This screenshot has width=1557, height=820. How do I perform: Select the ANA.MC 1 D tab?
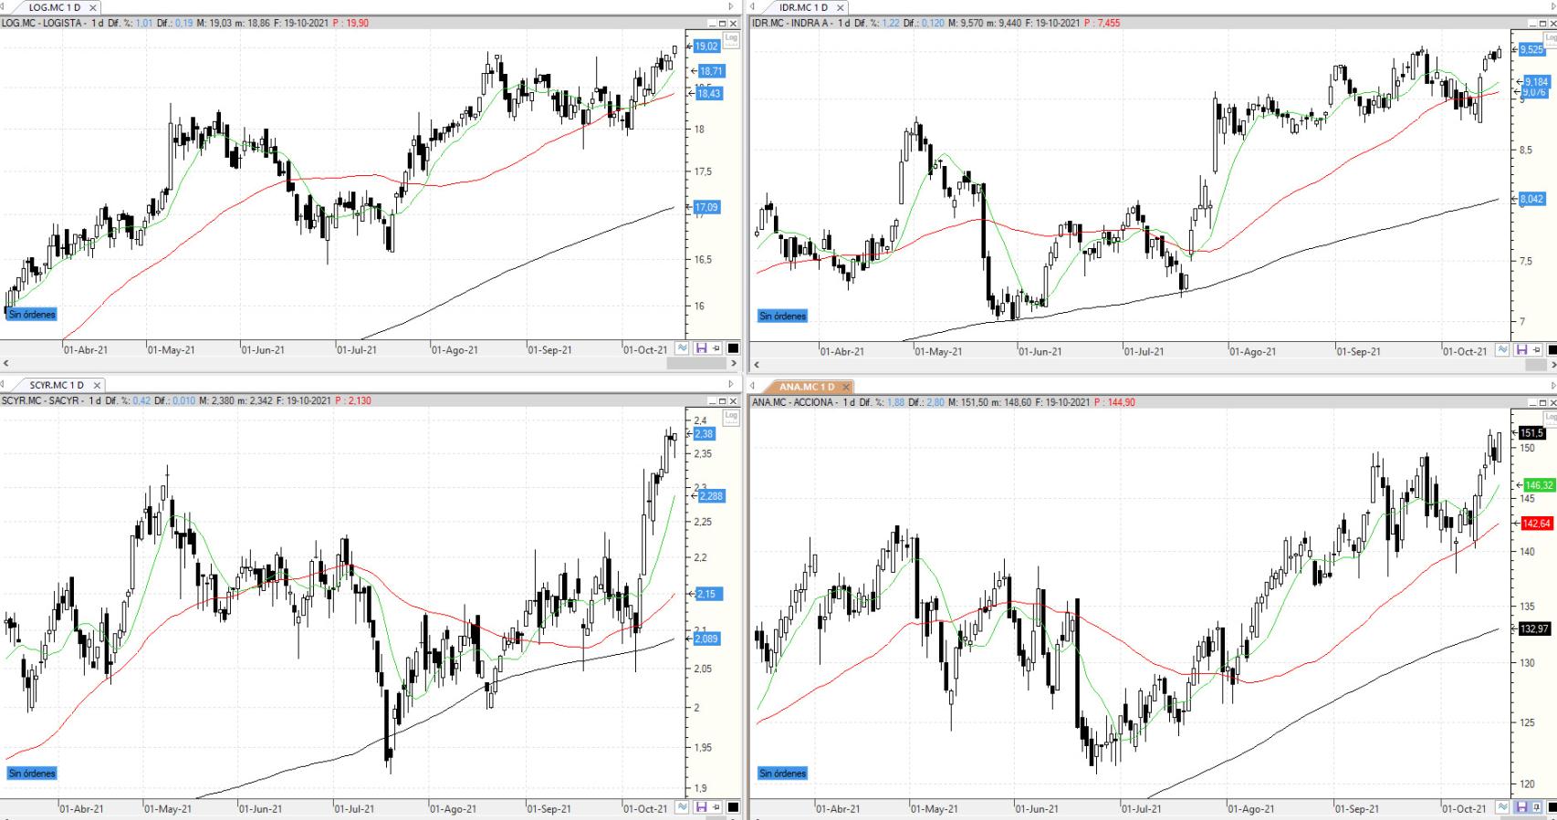(x=806, y=387)
